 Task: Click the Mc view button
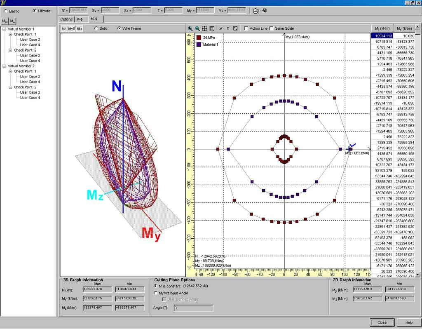coord(64,28)
